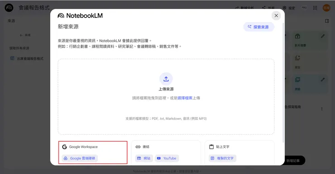Choose the 網站 link source chip

(x=144, y=158)
